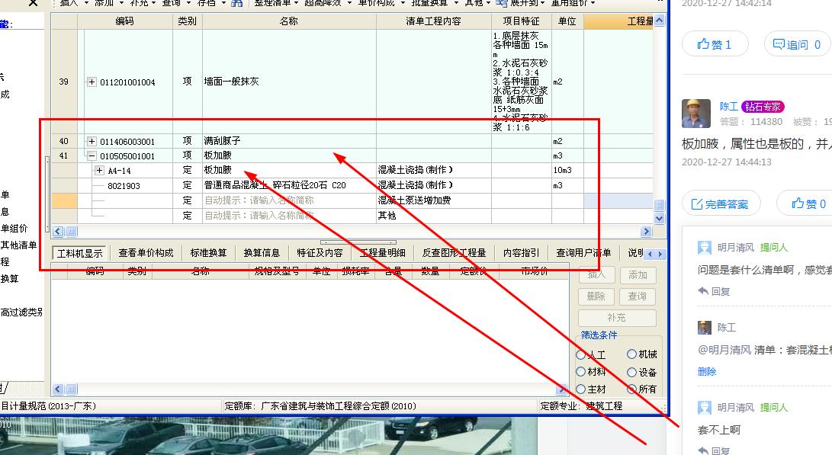
Task: Open 陈工's profile avatar photo
Action: [696, 114]
